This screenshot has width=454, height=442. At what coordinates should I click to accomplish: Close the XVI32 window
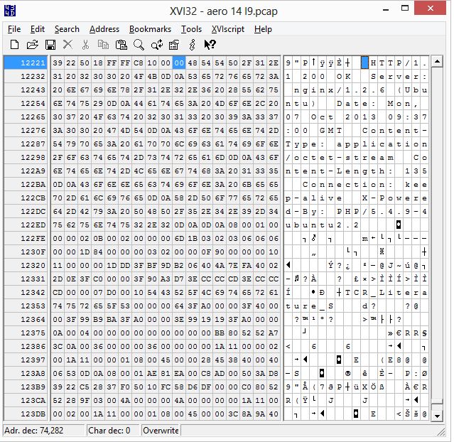pos(431,8)
